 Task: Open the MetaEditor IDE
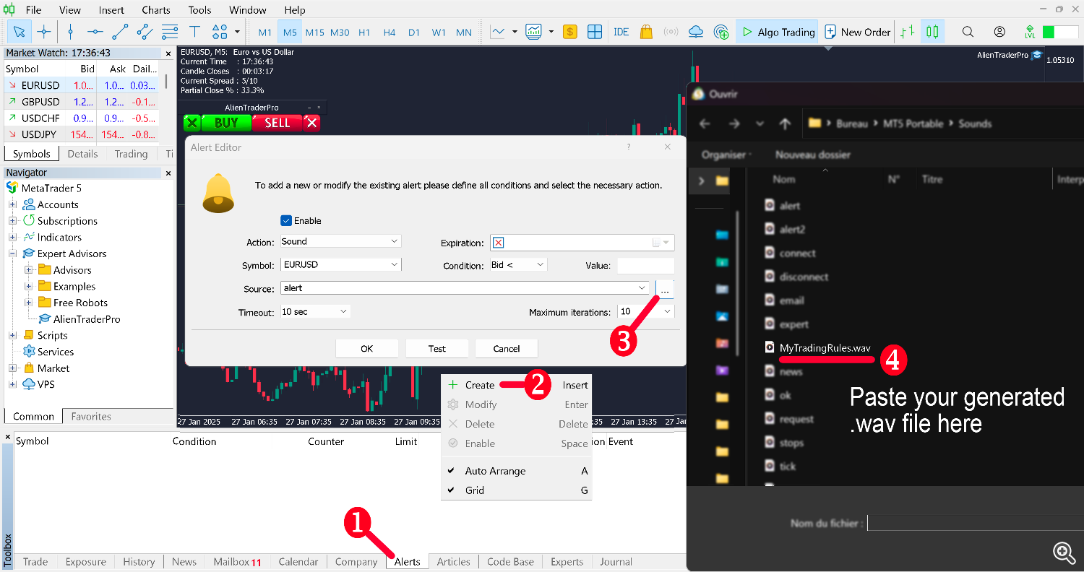point(621,32)
